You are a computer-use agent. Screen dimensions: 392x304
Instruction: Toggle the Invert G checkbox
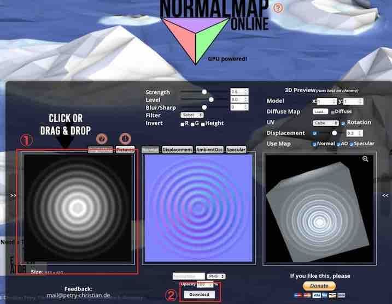[x=192, y=124]
